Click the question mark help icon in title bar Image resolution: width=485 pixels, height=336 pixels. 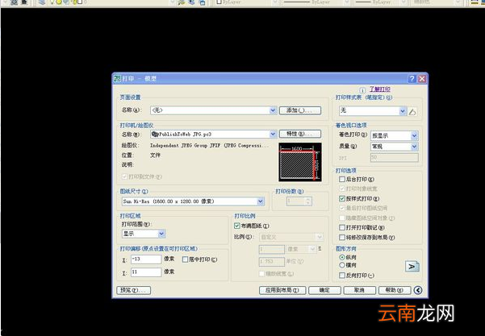(x=412, y=79)
